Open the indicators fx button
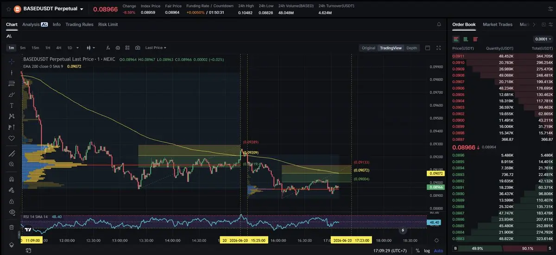The image size is (556, 255). (108, 48)
